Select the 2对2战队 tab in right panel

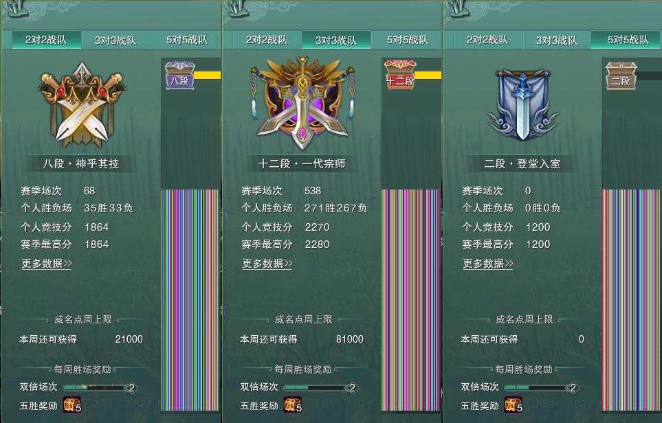point(487,40)
